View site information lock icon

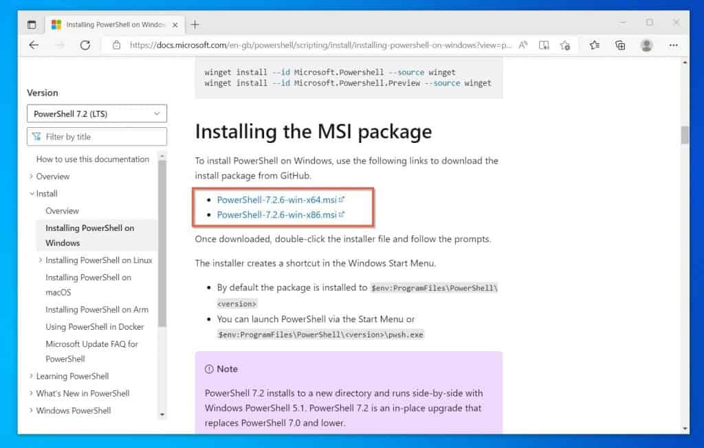click(x=116, y=45)
